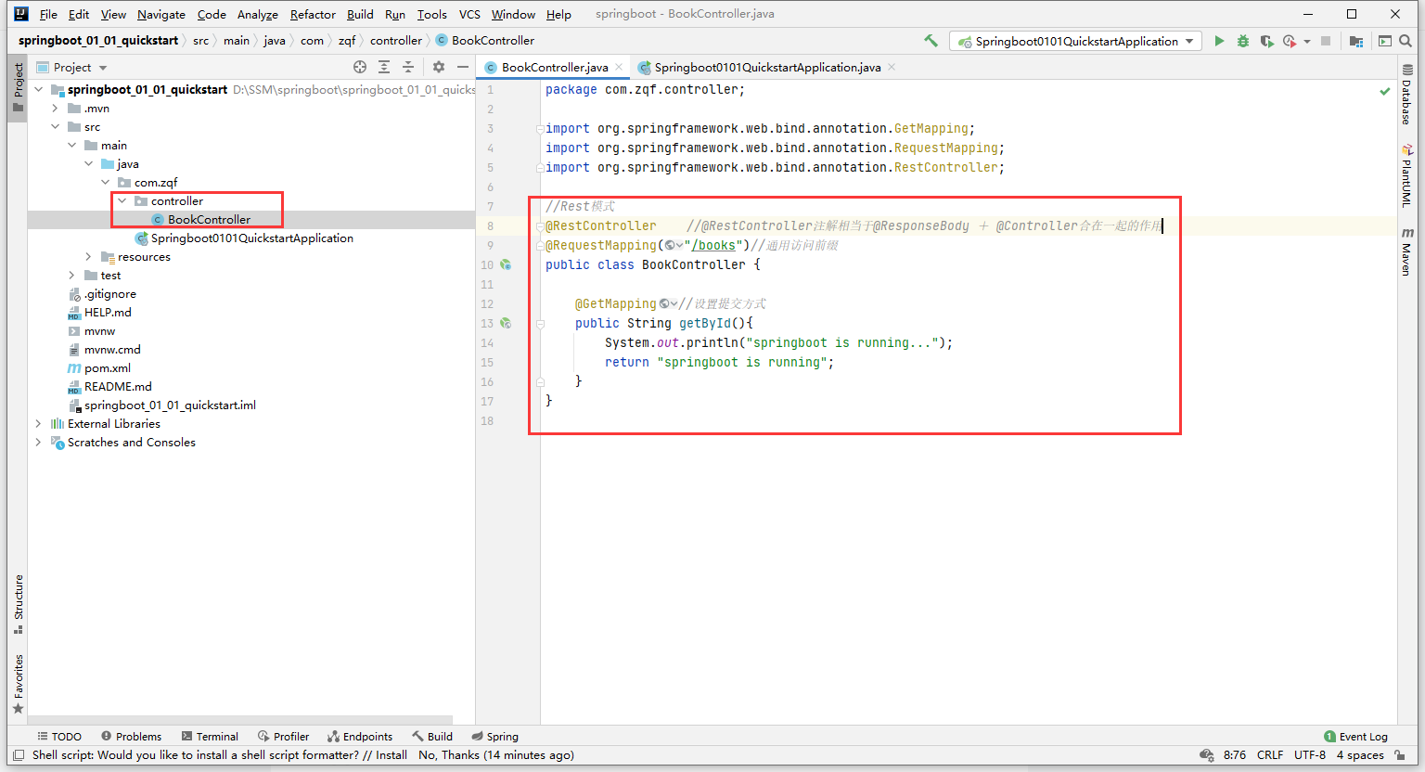Expand Scratches and Consoles node
The image size is (1425, 772).
[38, 443]
